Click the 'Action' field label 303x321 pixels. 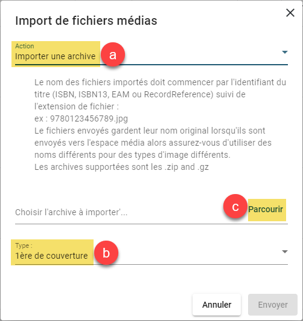(25, 46)
